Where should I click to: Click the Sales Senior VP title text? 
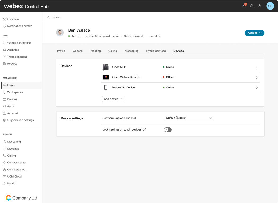point(134,36)
